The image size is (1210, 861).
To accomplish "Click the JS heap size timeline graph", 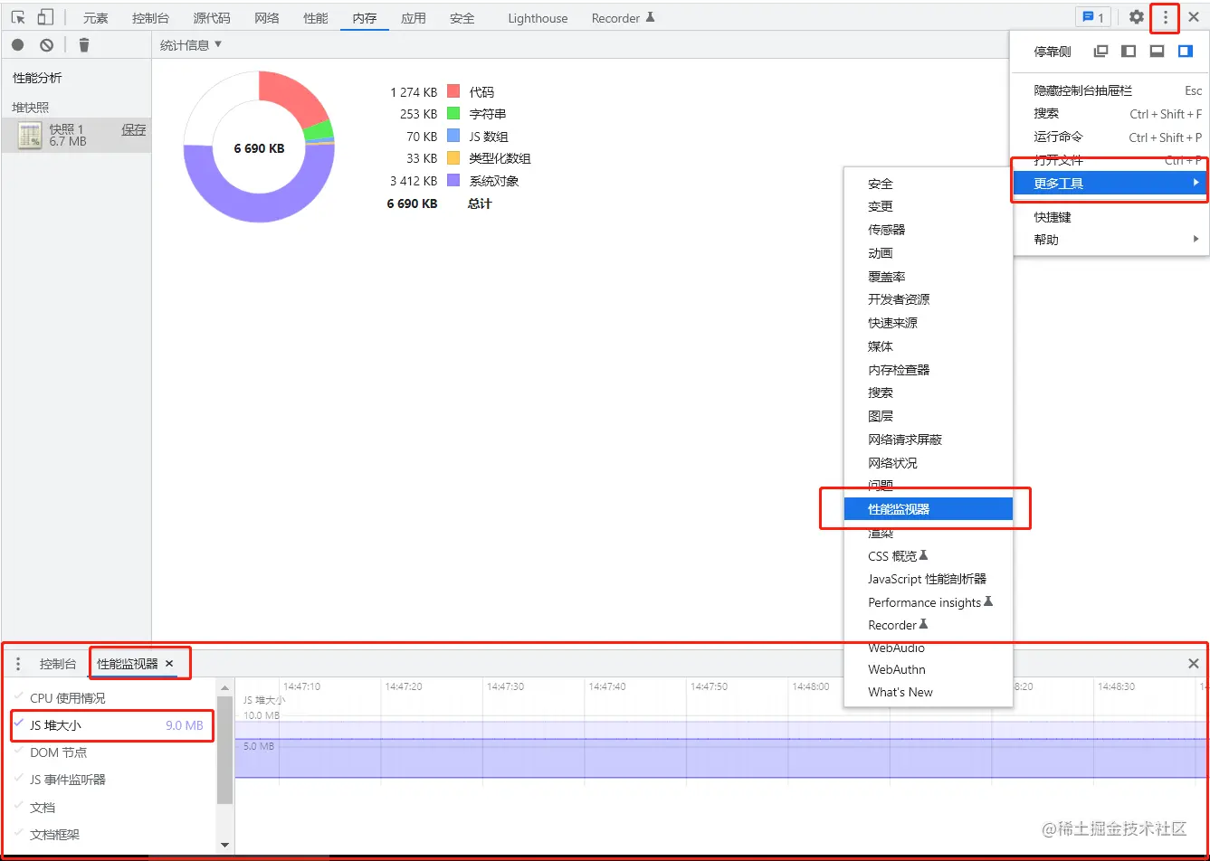I will pyautogui.click(x=721, y=749).
